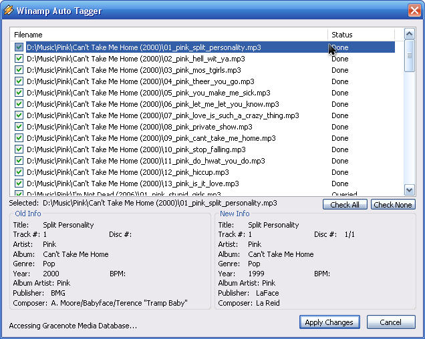Image resolution: width=425 pixels, height=339 pixels.
Task: Toggle checkbox for 12_pink_hiccup.mp3
Action: coord(19,172)
